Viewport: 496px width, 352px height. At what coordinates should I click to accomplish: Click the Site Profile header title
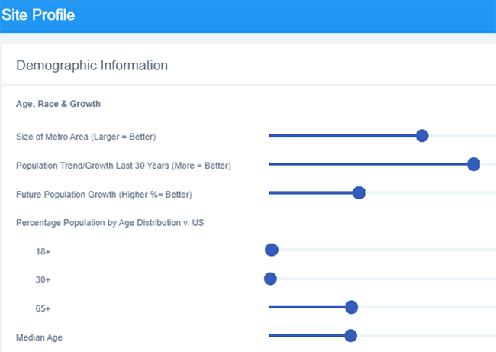point(38,15)
